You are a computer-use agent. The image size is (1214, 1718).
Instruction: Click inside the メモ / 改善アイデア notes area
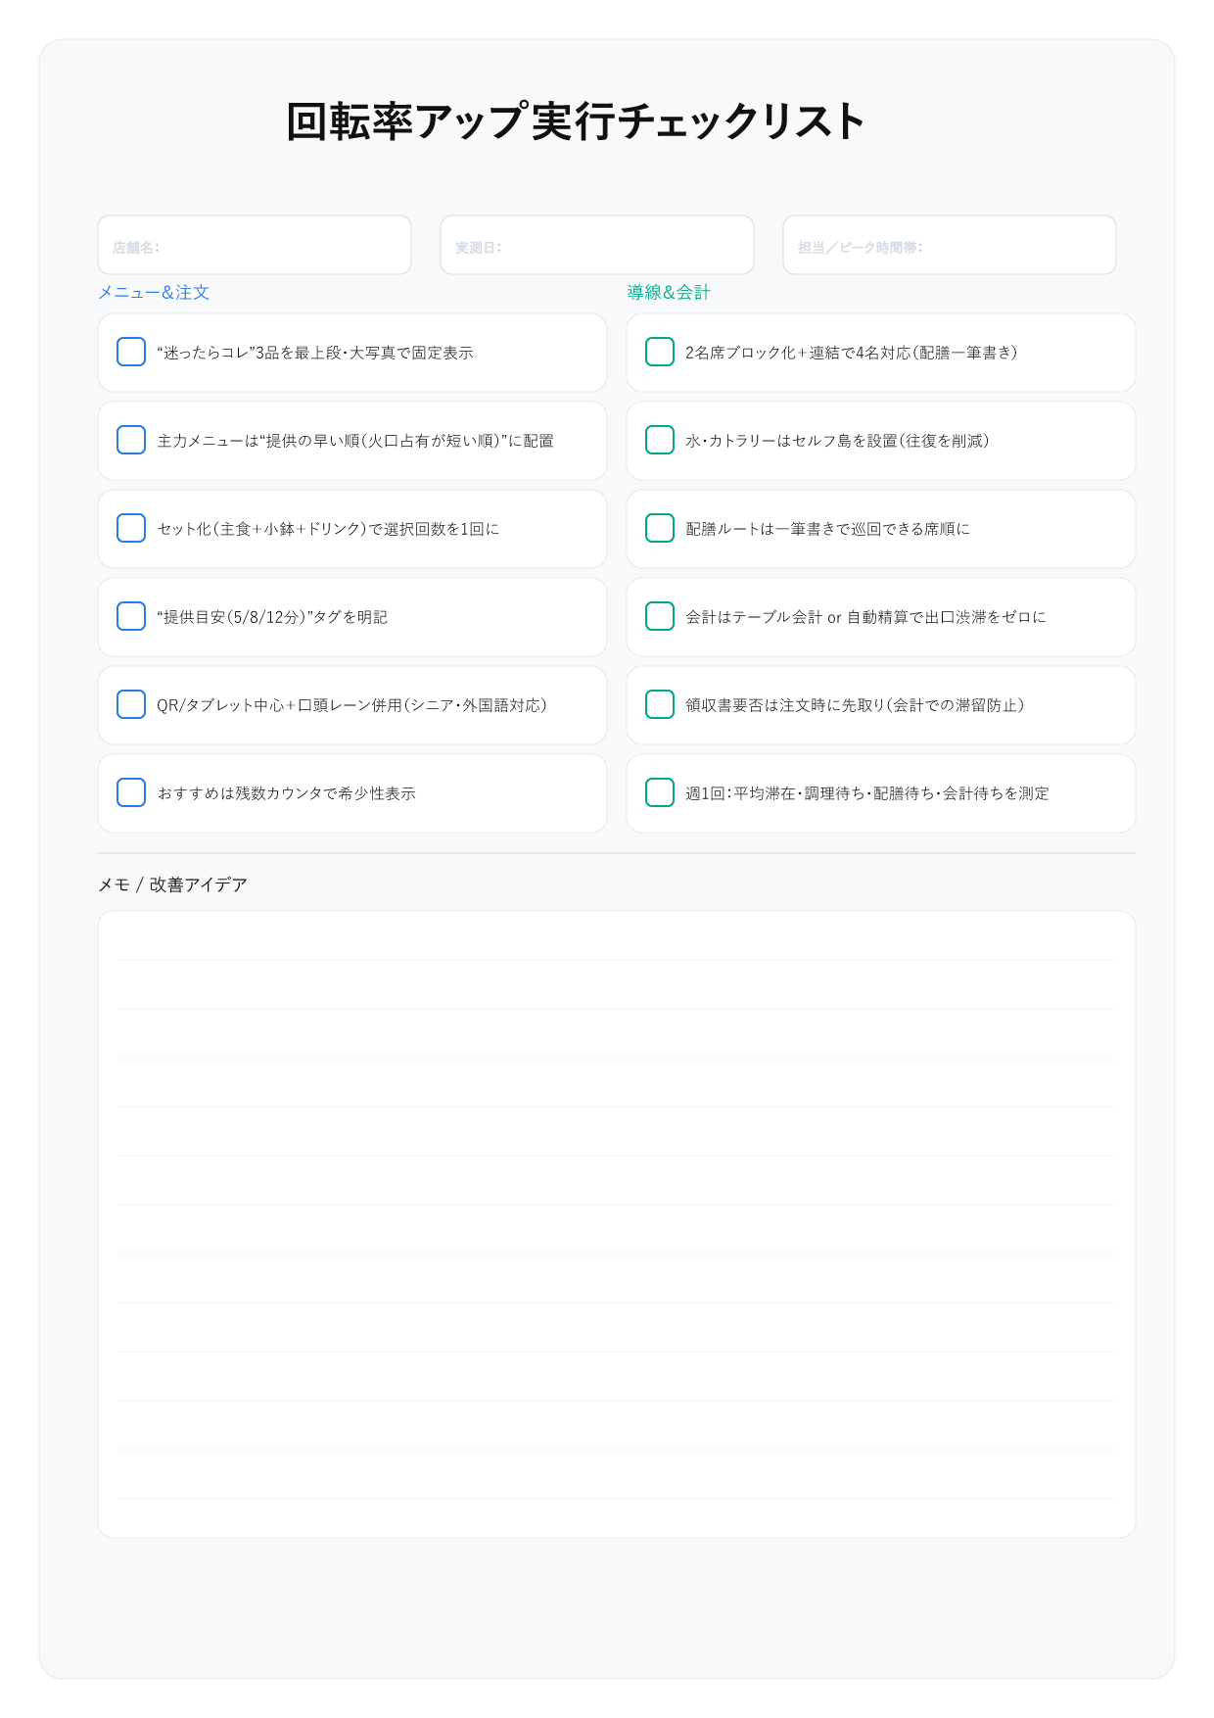617,1224
